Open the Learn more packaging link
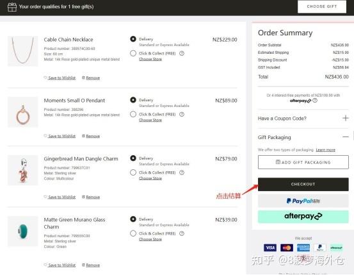Image resolution: width=354 pixels, height=275 pixels. point(325,150)
